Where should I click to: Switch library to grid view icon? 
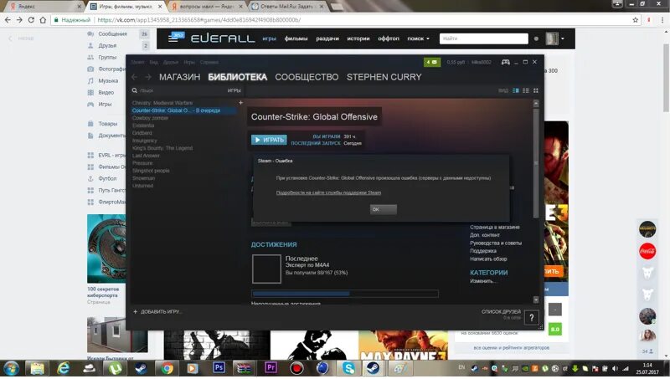[x=535, y=90]
